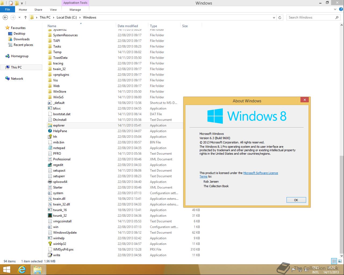Click OK in About Windows dialog
The height and width of the screenshot is (275, 344).
point(296,200)
